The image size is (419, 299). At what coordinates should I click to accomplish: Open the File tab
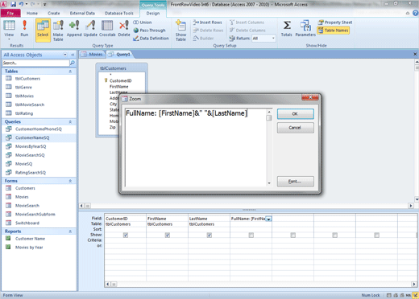(x=10, y=13)
